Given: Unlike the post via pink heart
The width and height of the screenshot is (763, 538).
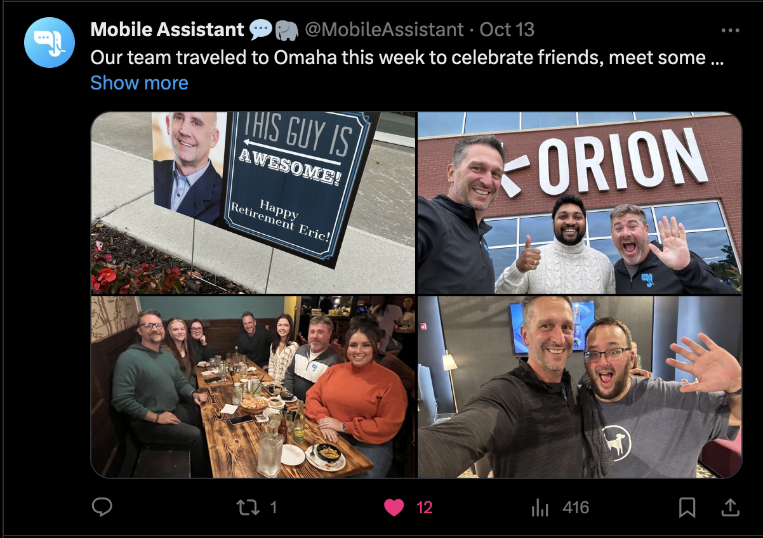Looking at the screenshot, I should pyautogui.click(x=394, y=507).
